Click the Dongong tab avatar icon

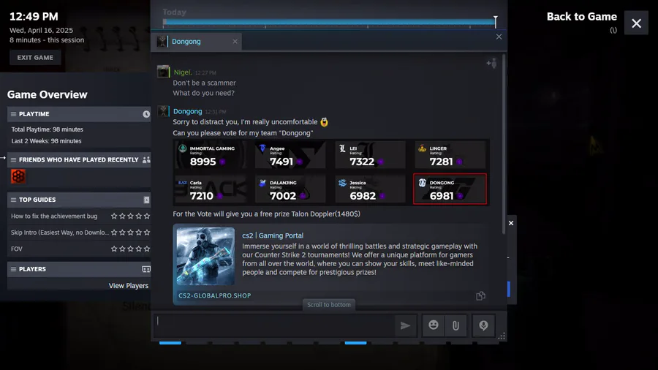tap(162, 42)
